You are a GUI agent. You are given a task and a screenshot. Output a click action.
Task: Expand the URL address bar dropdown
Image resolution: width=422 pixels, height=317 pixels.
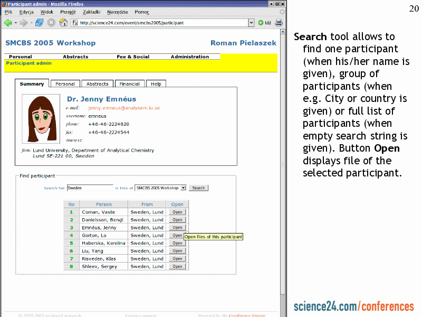[x=251, y=23]
